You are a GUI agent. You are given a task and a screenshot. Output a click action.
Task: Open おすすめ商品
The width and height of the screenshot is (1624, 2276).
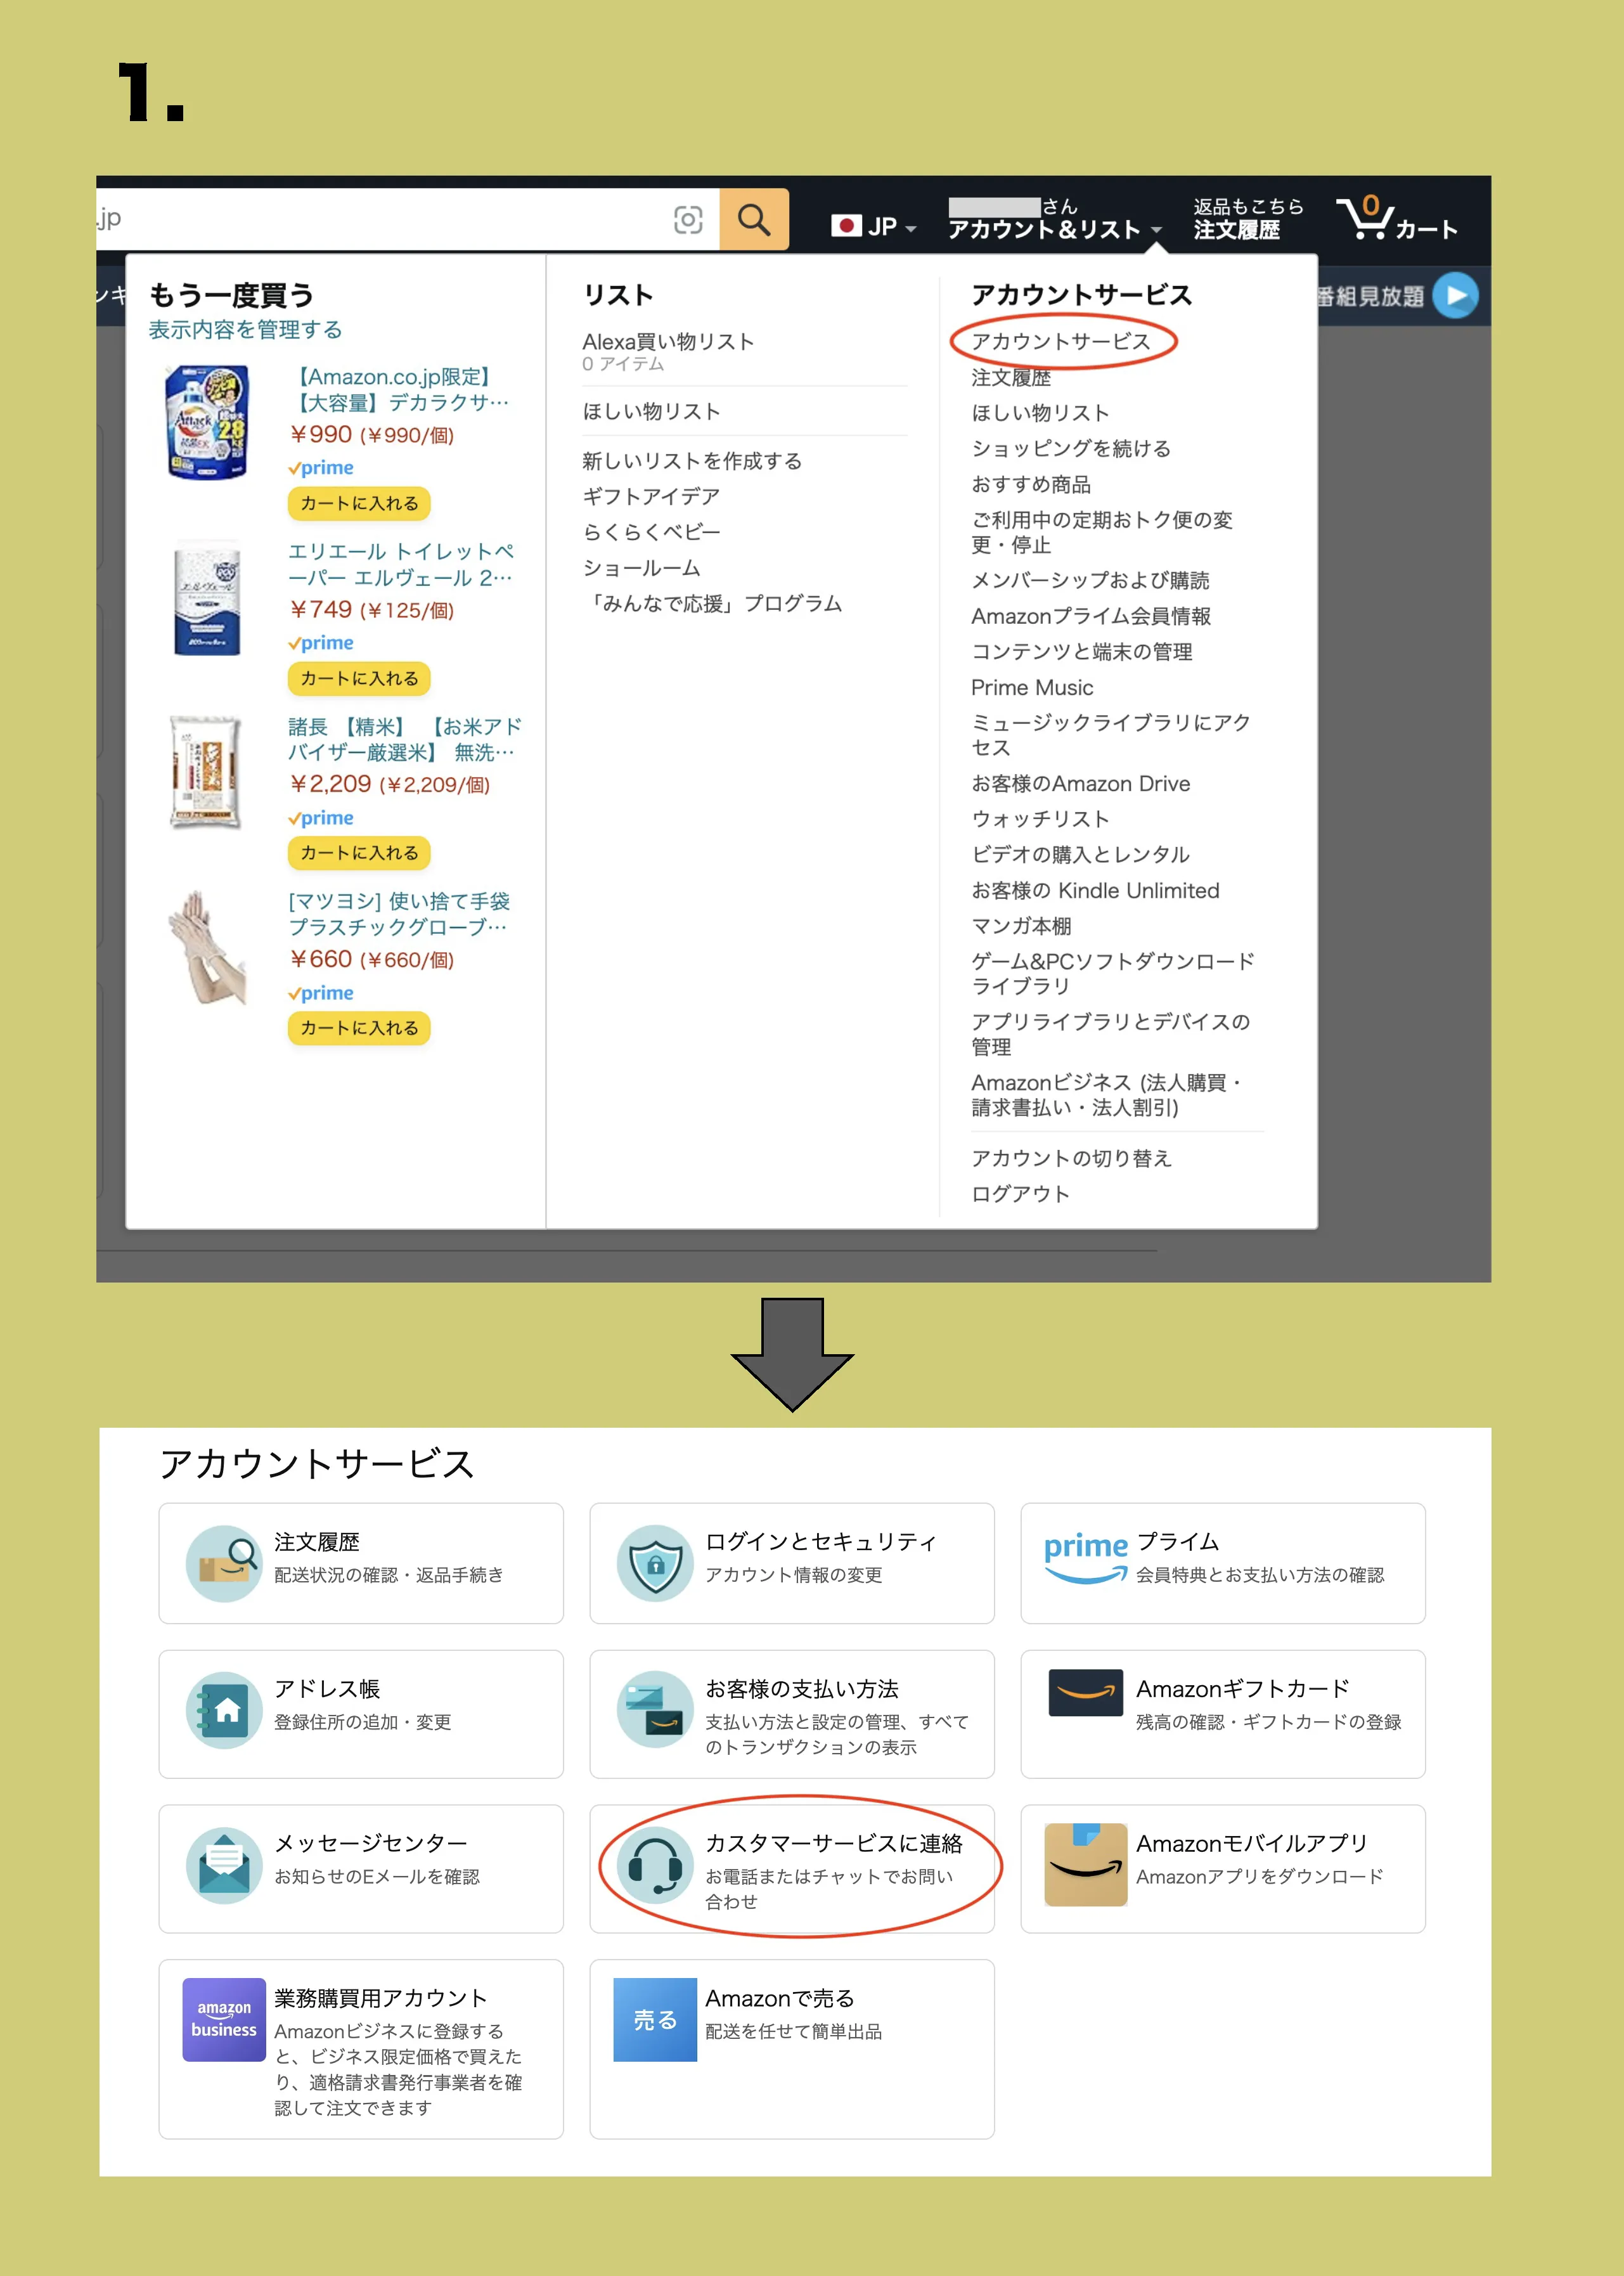pos(1031,484)
